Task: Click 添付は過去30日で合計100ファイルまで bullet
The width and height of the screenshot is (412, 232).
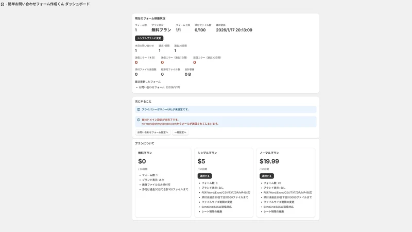Action: [x=165, y=189]
